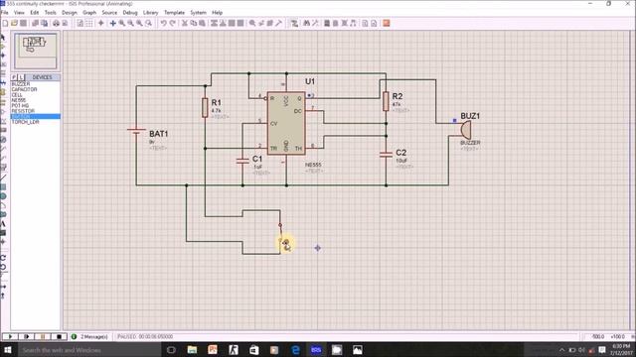Toggle the switch in the schematic

280,233
